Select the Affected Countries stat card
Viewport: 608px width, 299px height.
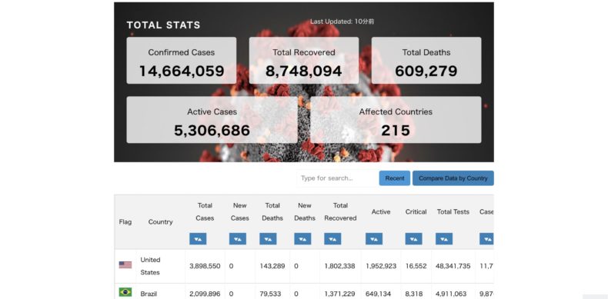[396, 120]
